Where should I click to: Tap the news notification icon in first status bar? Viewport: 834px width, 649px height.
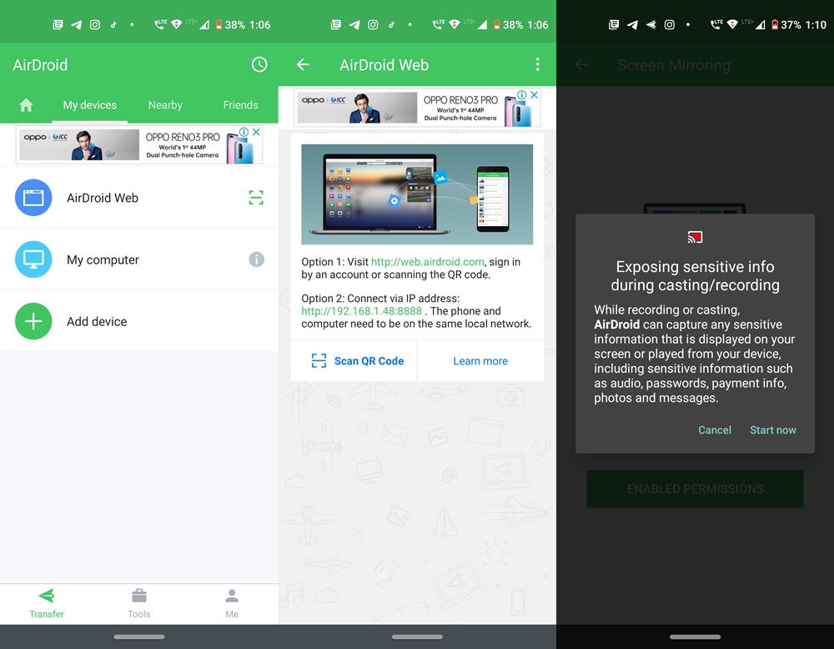58,24
